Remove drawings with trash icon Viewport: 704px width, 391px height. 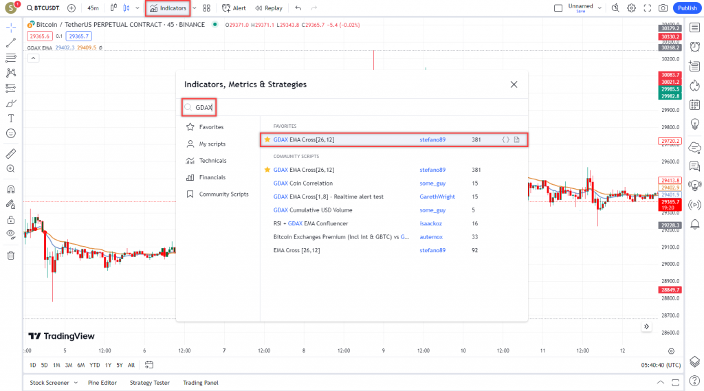click(11, 256)
